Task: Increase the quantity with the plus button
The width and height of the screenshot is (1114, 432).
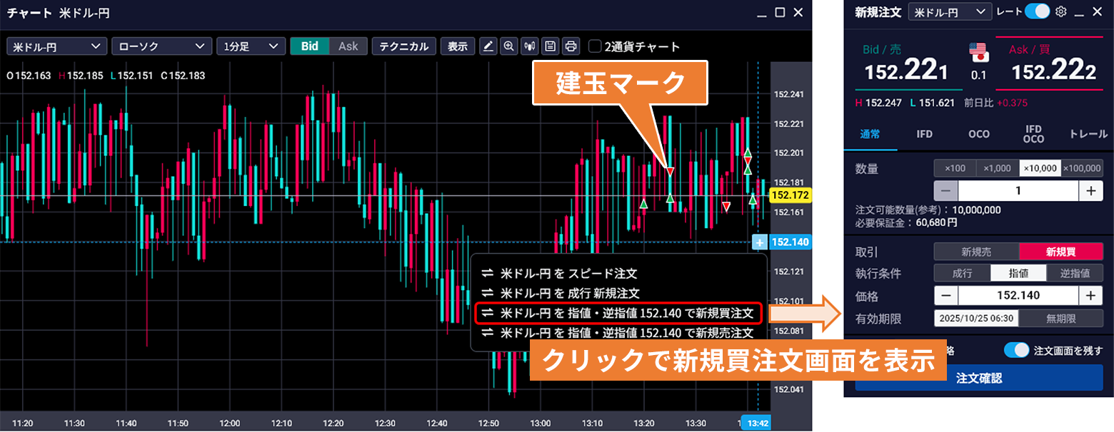Action: pos(1090,191)
